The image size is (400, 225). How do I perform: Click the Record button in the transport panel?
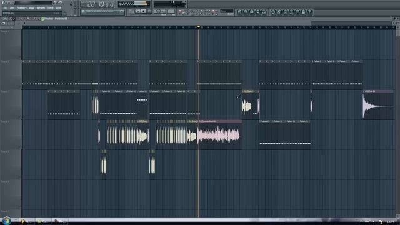tap(149, 11)
